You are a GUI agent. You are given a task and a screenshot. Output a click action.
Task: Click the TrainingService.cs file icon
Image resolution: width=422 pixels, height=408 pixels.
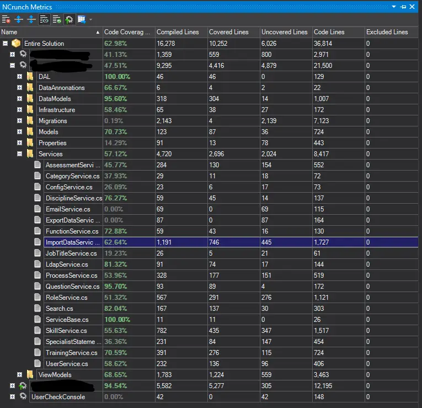(x=38, y=353)
